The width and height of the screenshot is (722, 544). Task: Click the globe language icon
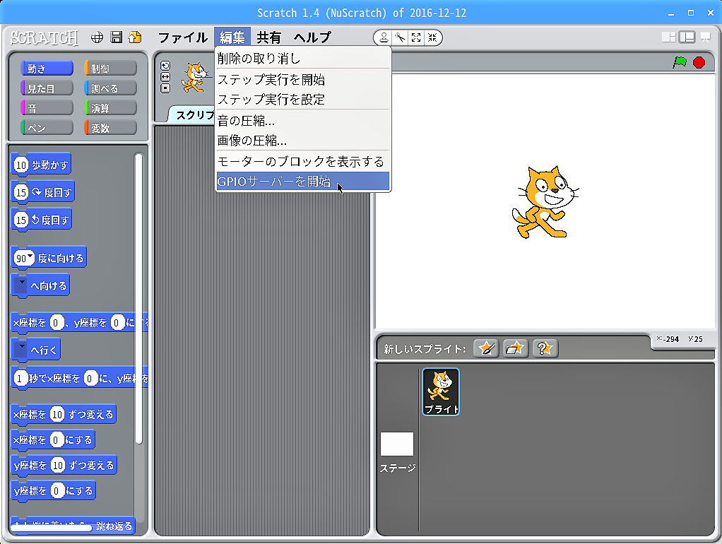(x=97, y=37)
